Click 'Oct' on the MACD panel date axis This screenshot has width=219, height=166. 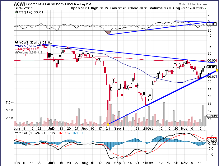click(x=150, y=163)
